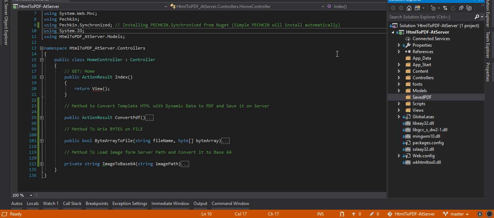Click the Forward button in Solution Explorer toolbar
The image size is (494, 218).
[401, 8]
